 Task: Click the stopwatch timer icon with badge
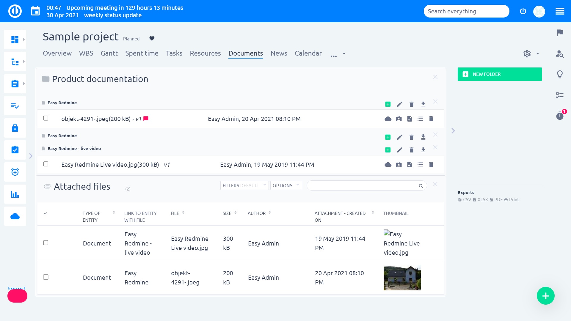pos(560,116)
